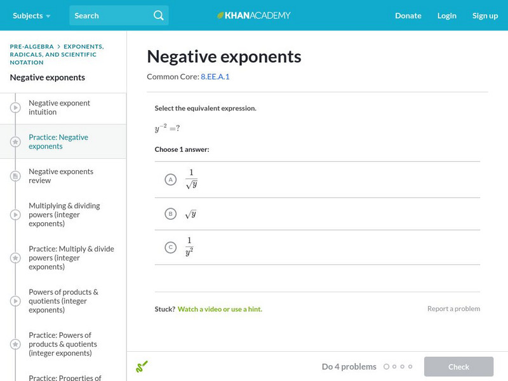Open Powers of products & quotients lesson
The width and height of the screenshot is (508, 381).
coord(63,301)
